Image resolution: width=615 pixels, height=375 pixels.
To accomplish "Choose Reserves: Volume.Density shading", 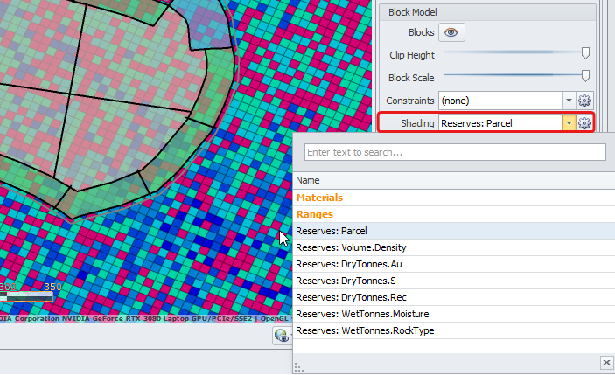I will pyautogui.click(x=351, y=247).
